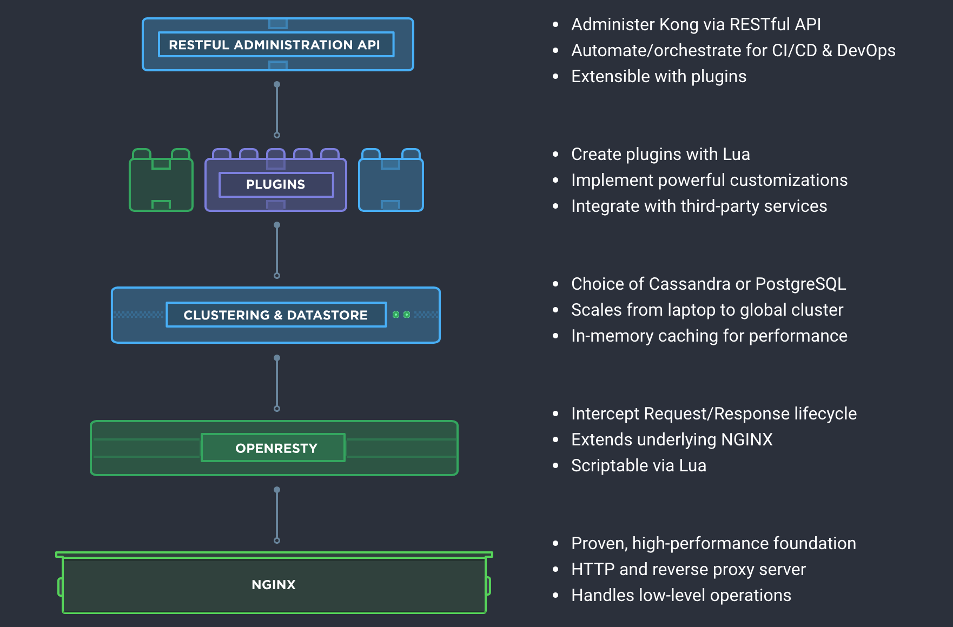Click 'Administer Kong via RESTful API' text
The width and height of the screenshot is (953, 627).
[x=696, y=24]
